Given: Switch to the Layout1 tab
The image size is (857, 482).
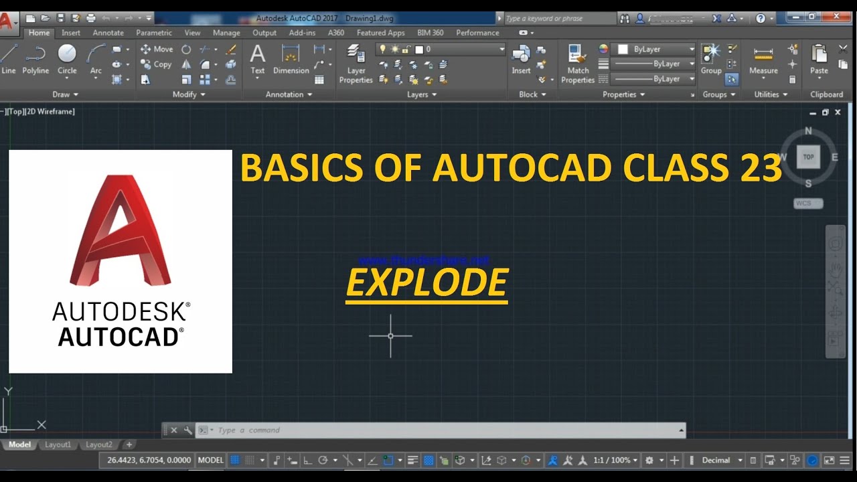Looking at the screenshot, I should pos(58,445).
